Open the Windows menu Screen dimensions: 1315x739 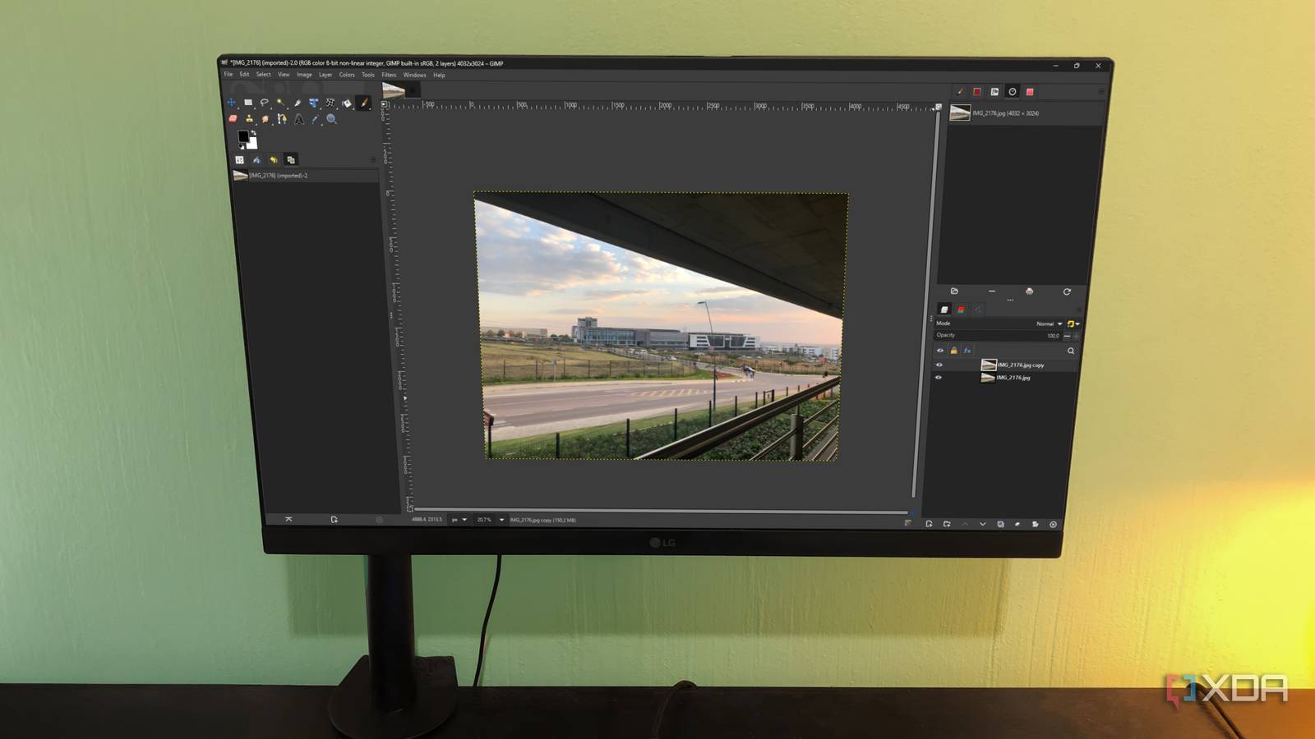(414, 75)
